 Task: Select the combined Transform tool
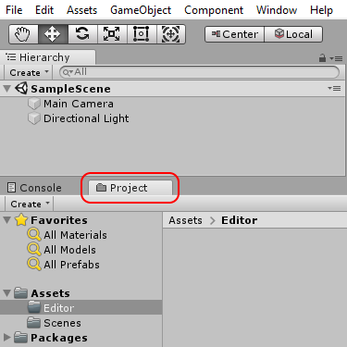coord(171,34)
